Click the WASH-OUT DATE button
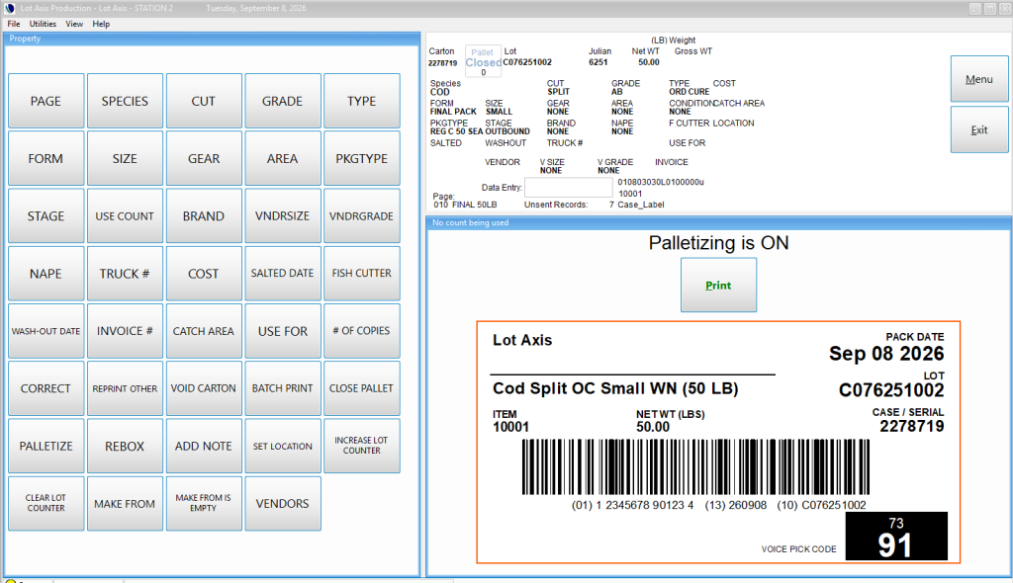The width and height of the screenshot is (1013, 583). point(46,331)
